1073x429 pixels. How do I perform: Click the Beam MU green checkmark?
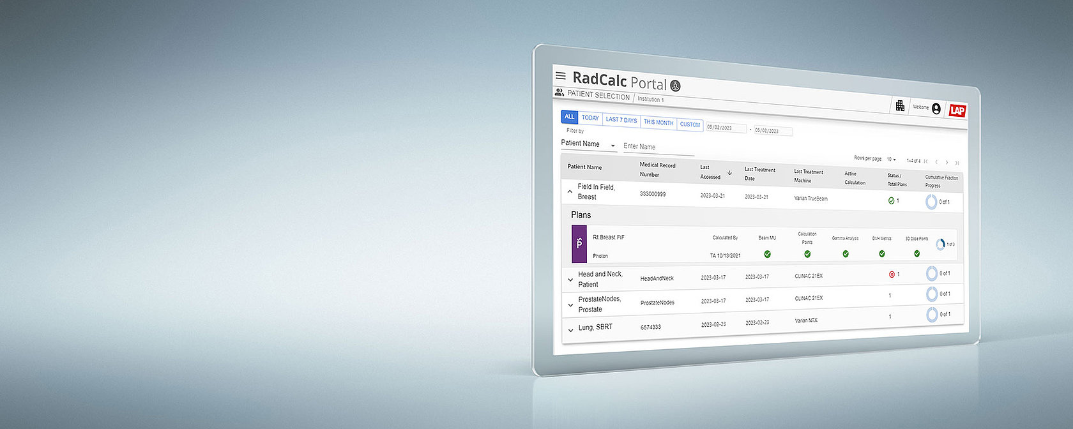point(767,254)
